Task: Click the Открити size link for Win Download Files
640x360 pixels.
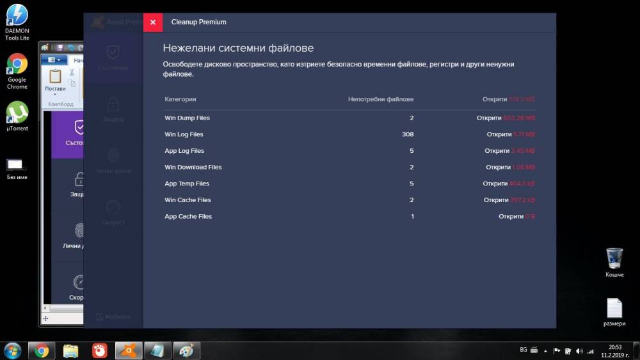Action: point(510,167)
